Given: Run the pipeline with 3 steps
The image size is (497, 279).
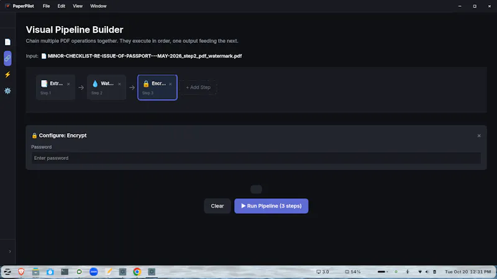Looking at the screenshot, I should [271, 206].
